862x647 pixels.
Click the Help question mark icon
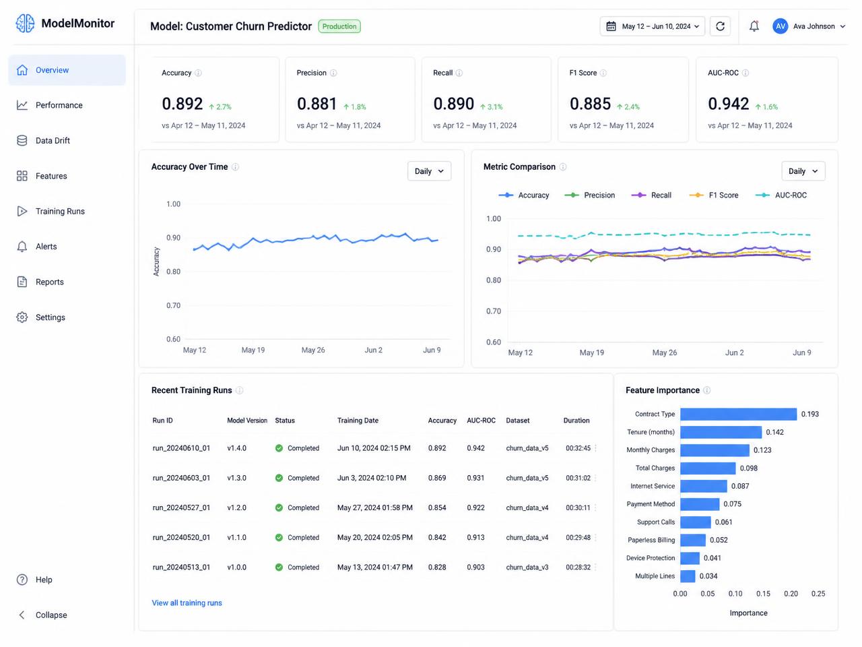click(22, 580)
